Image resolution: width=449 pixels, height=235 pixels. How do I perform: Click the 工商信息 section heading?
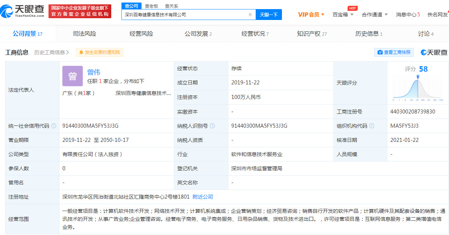tap(17, 52)
